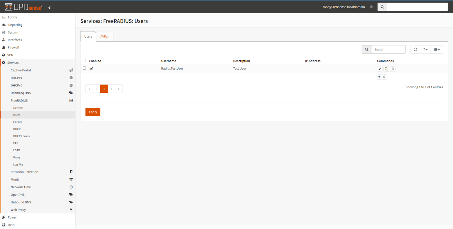The height and width of the screenshot is (229, 453).
Task: Expand the Firewall menu in sidebar
Action: 13,48
